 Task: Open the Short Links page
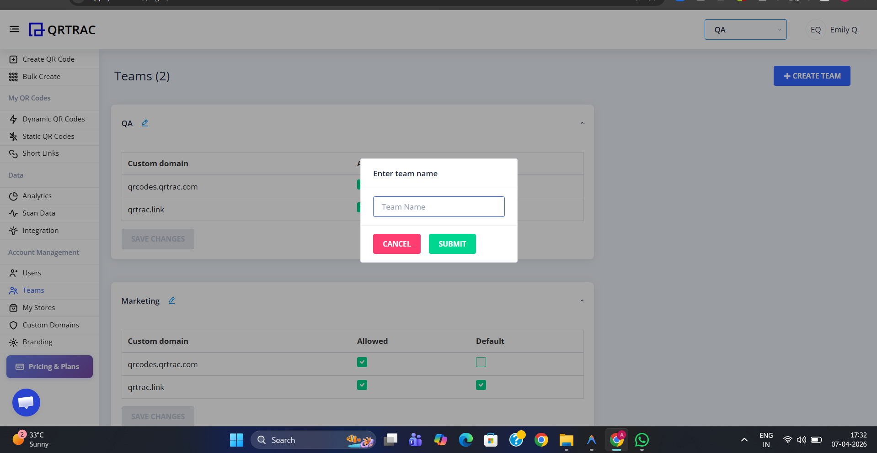(41, 153)
